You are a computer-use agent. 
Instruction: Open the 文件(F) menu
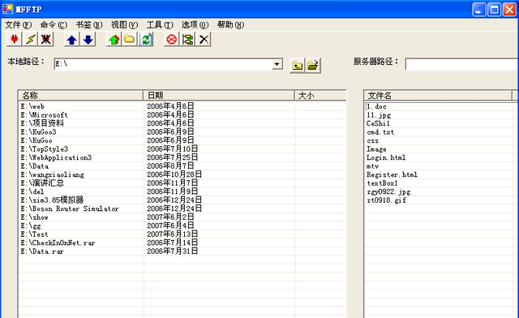(x=18, y=25)
